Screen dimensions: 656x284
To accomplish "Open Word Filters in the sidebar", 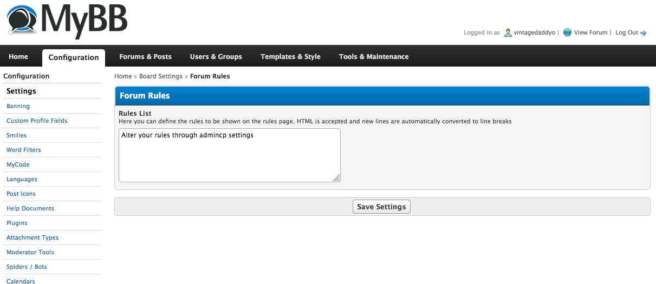I will 23,150.
